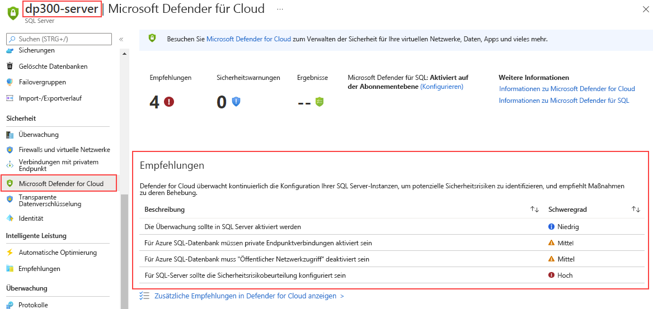Follow the Microsoft Defender for Cloud banner link
653x309 pixels.
click(x=248, y=39)
